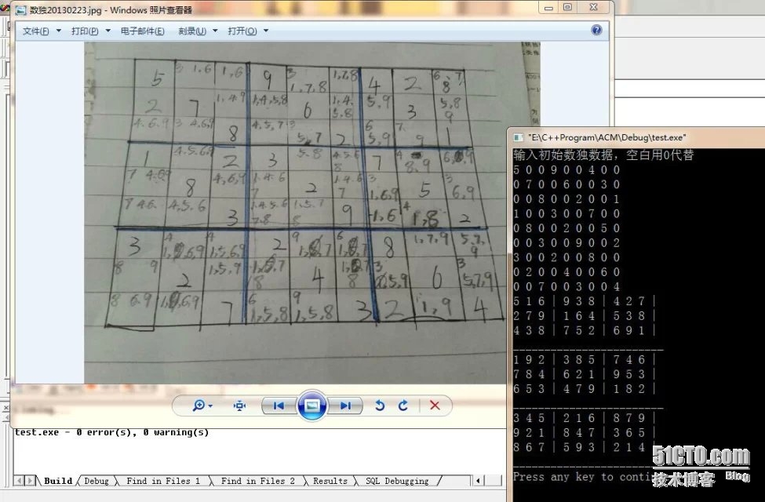Click console input row '0 7 0 0 6 0 0 3 0'
This screenshot has width=765, height=502.
[566, 184]
